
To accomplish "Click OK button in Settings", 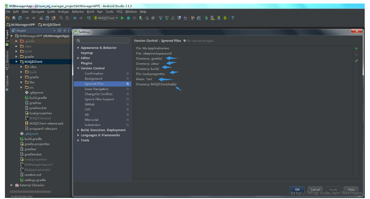I will (297, 190).
